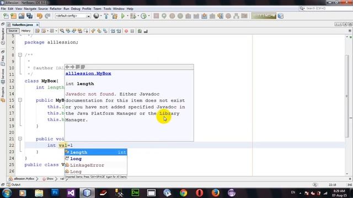Click the globe browser icon
Image resolution: width=353 pixels, height=198 pixels.
click(96, 16)
